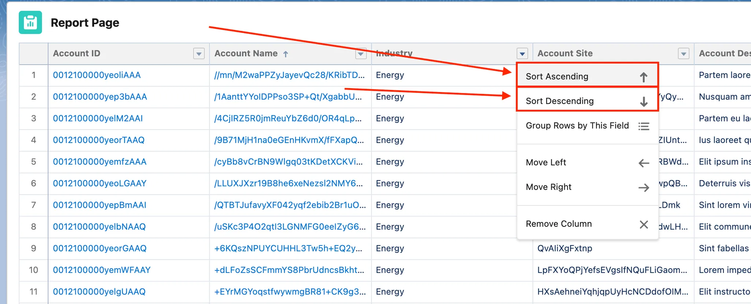The height and width of the screenshot is (304, 751).
Task: Click the up arrow icon beside Sort Ascending
Action: click(x=643, y=77)
